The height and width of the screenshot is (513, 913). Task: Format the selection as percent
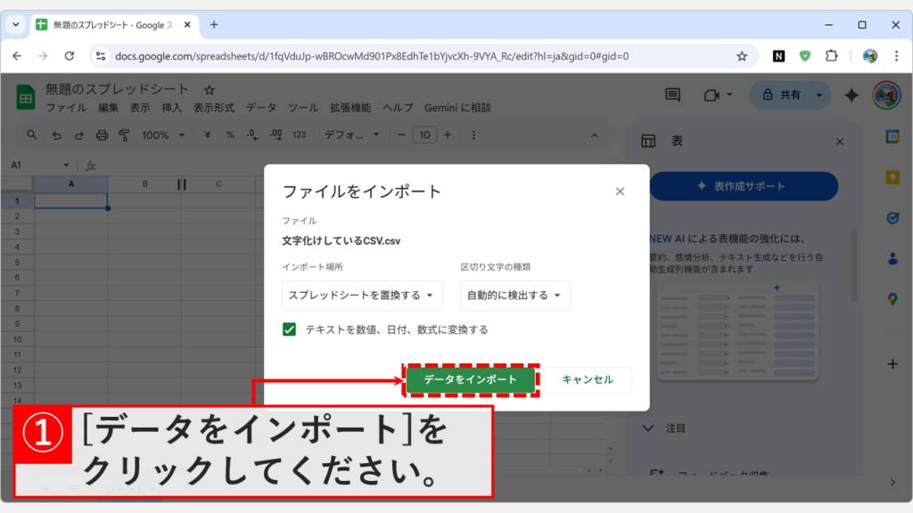230,136
